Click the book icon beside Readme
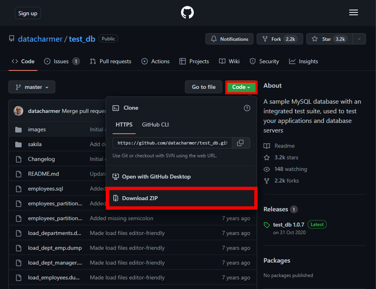The image size is (376, 289). pyautogui.click(x=267, y=146)
